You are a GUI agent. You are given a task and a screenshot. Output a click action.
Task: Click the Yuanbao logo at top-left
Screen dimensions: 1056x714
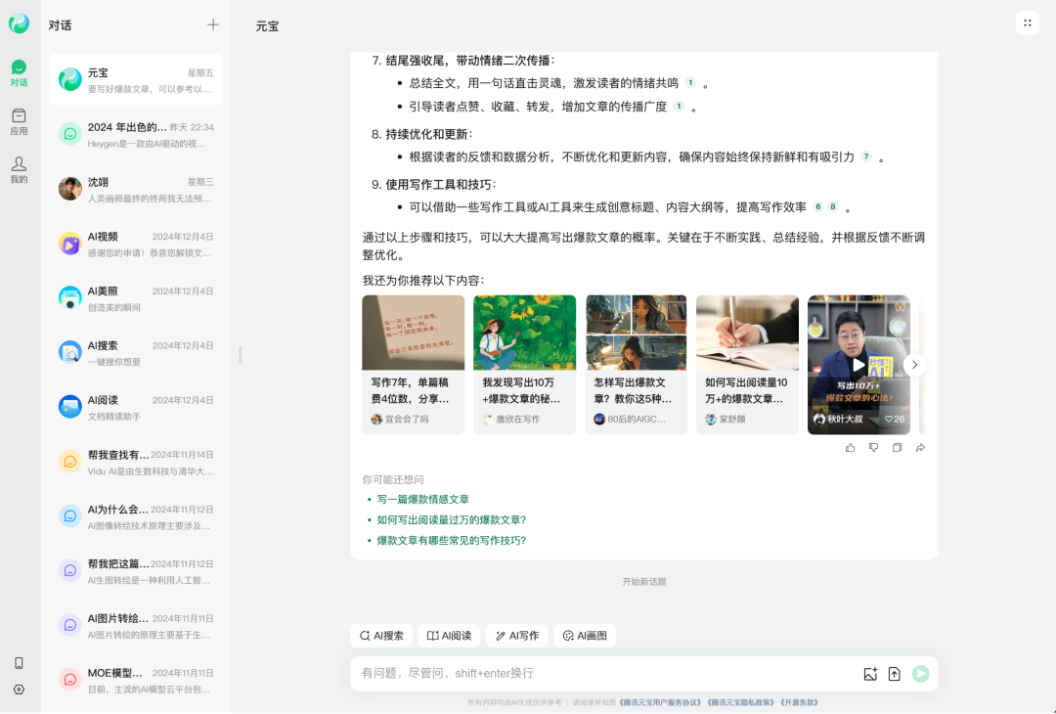point(19,23)
